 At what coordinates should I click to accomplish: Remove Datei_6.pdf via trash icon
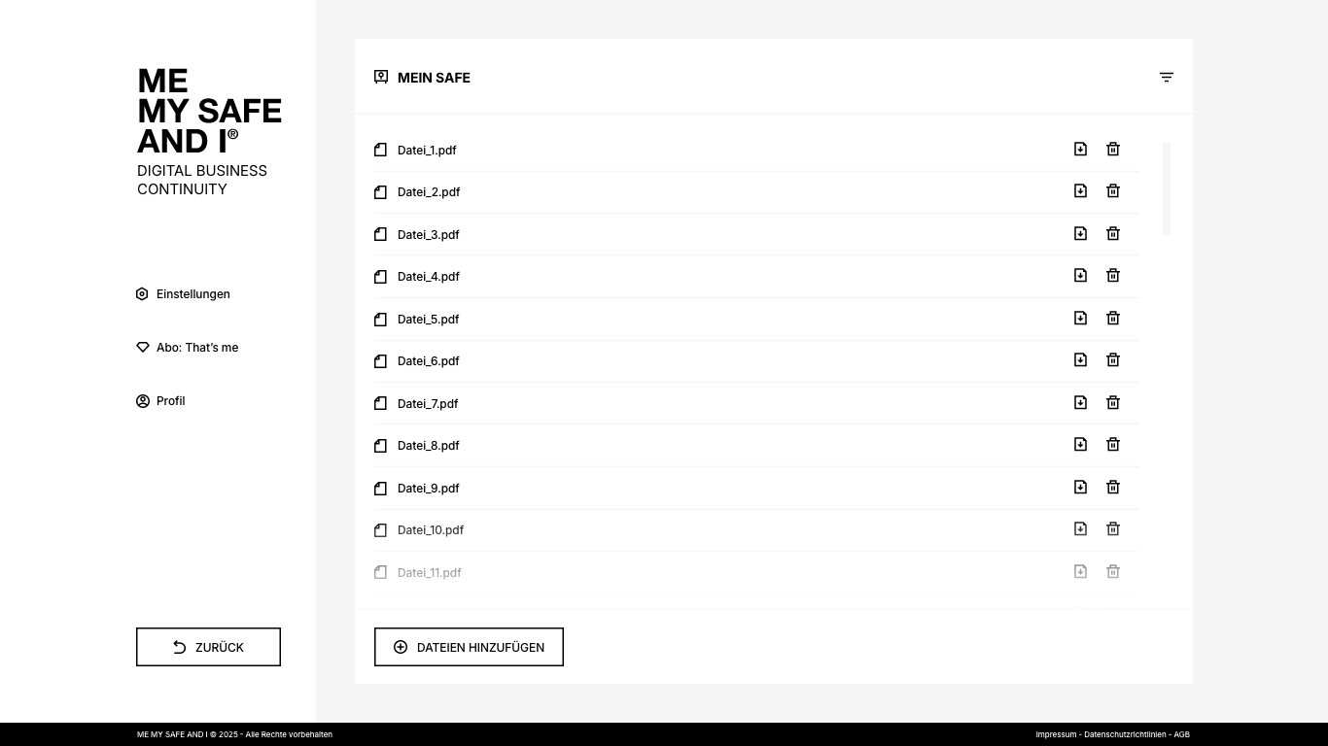click(x=1113, y=360)
